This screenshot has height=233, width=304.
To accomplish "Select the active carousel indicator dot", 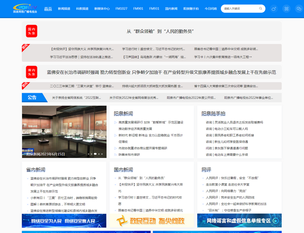I will click(95, 154).
